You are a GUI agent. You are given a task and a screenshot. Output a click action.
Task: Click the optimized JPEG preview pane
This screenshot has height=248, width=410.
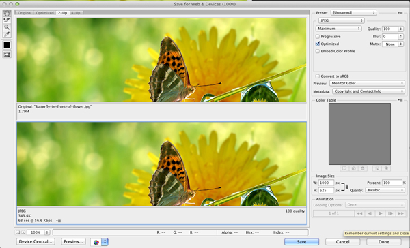pos(161,164)
